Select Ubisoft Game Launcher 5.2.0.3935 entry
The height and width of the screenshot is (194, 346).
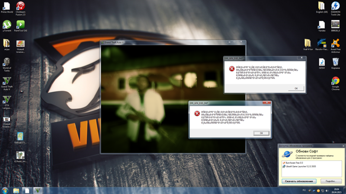(299, 166)
